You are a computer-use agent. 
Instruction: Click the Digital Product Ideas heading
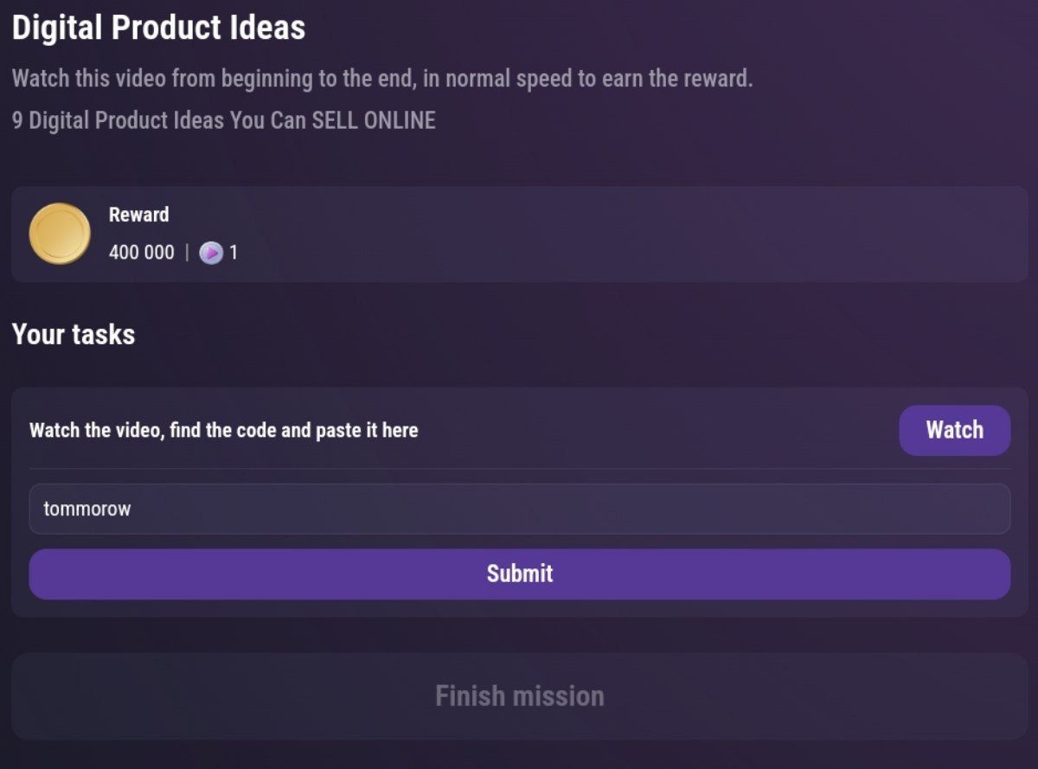click(158, 28)
